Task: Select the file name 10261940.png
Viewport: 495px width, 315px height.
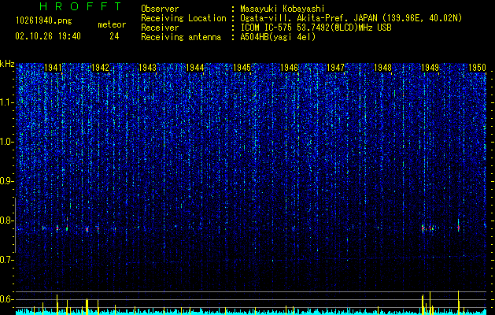Action: pos(43,20)
